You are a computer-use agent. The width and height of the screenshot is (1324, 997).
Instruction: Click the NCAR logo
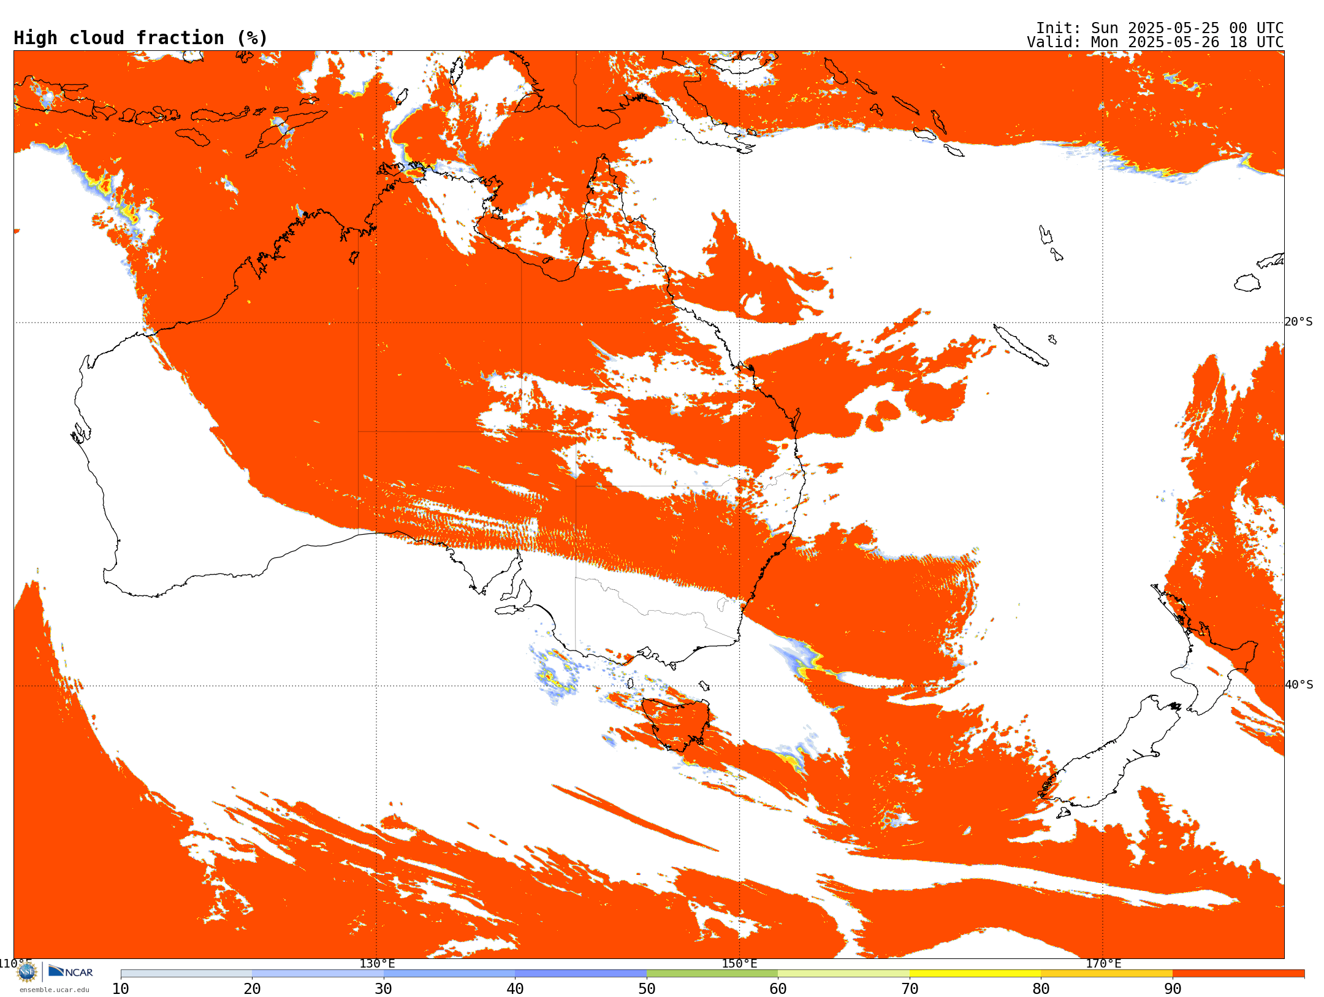[70, 971]
